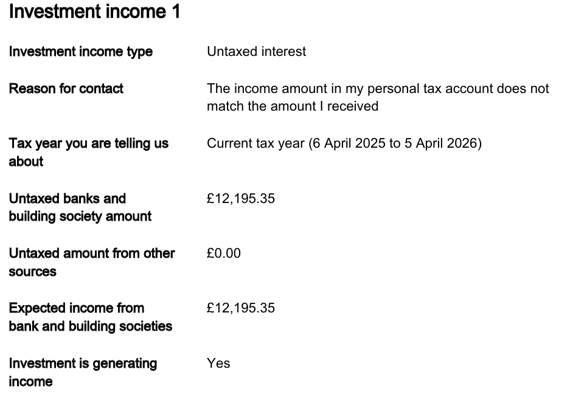The image size is (587, 403).
Task: Select 'Untaxed amount from other sources' label
Action: click(x=92, y=262)
